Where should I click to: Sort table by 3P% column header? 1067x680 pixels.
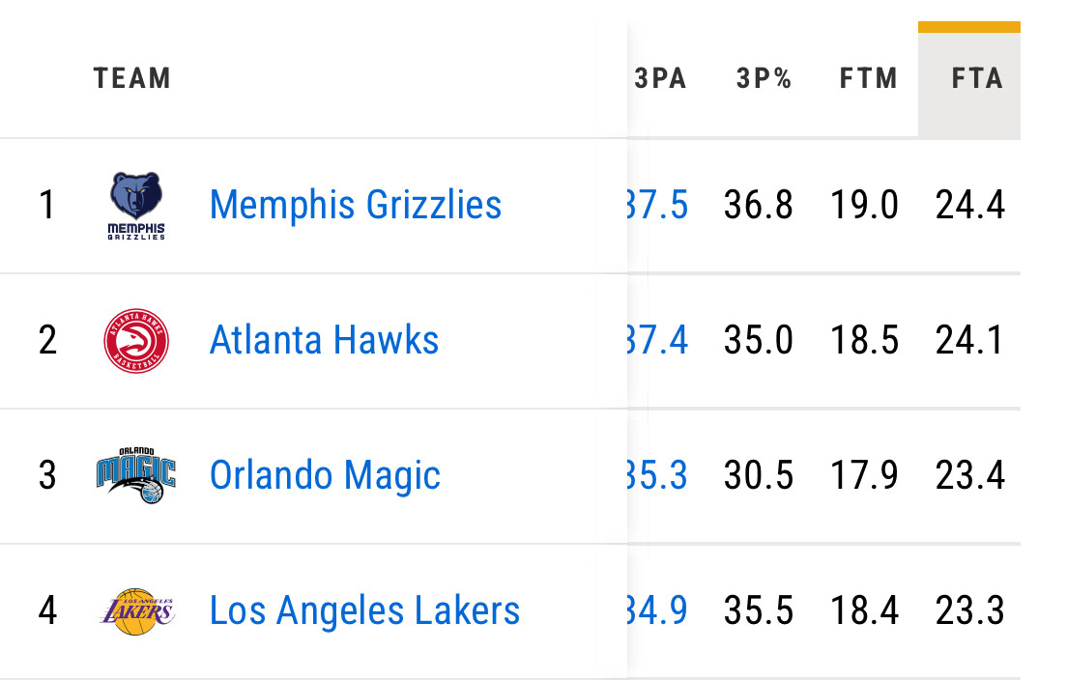pyautogui.click(x=764, y=78)
